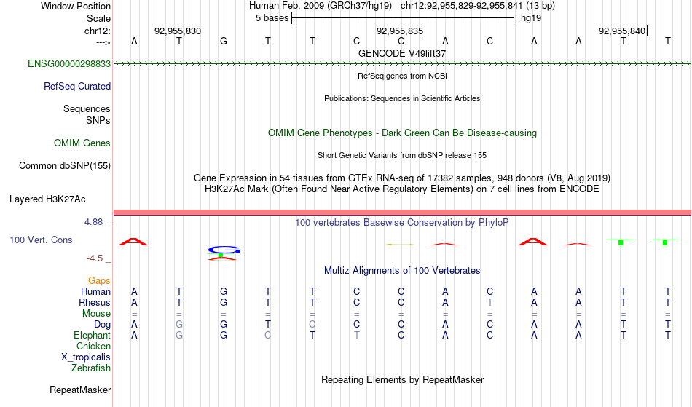
Task: Open the ENSG00000298833 gene label
Action: click(69, 64)
